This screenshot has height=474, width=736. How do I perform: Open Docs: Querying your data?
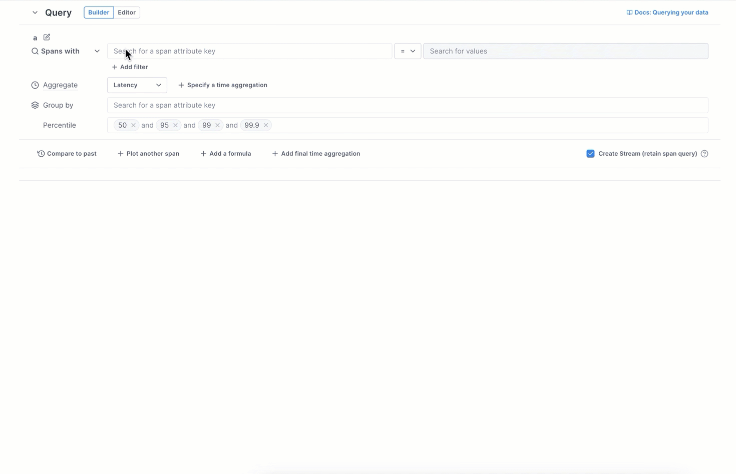(x=672, y=12)
